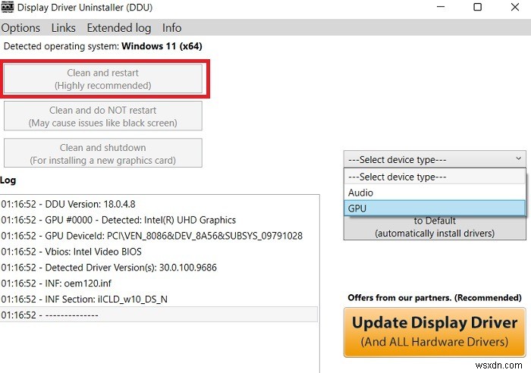The image size is (531, 373).
Task: Click the Log heading label
Action: click(x=8, y=180)
